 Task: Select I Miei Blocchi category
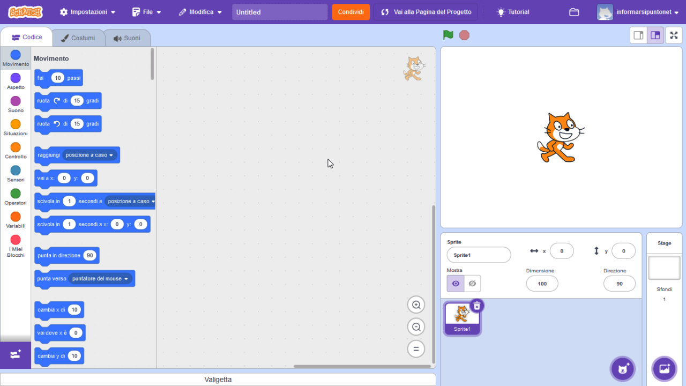[x=16, y=246]
